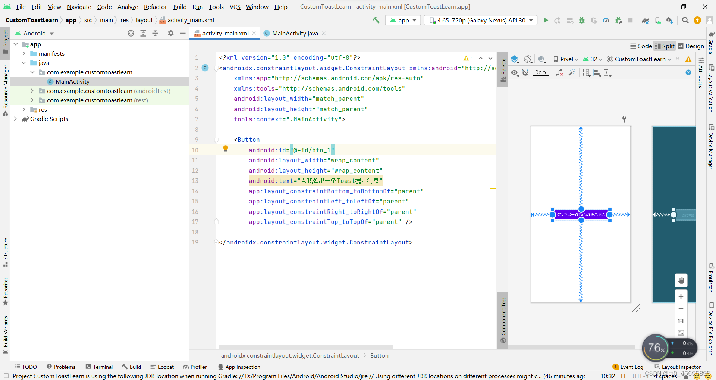Toggle autoconnect to parent magnet icon

pos(526,72)
